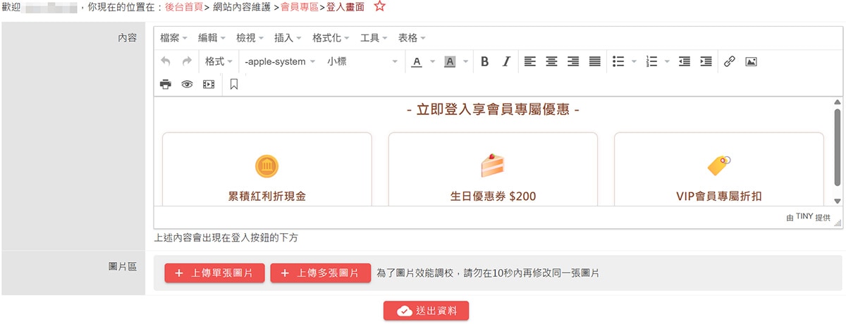
Task: Undo the last edit with the undo arrow
Action: [166, 62]
